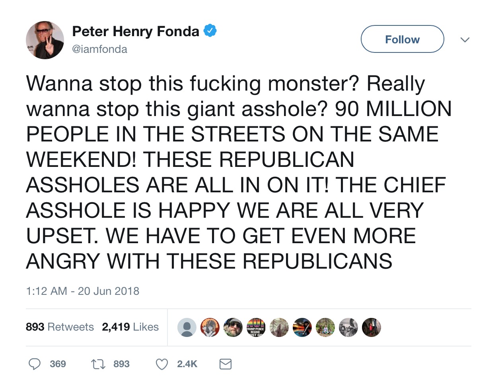Viewport: 502px width, 391px height.
Task: Click the 2.4K like count
Action: [187, 364]
